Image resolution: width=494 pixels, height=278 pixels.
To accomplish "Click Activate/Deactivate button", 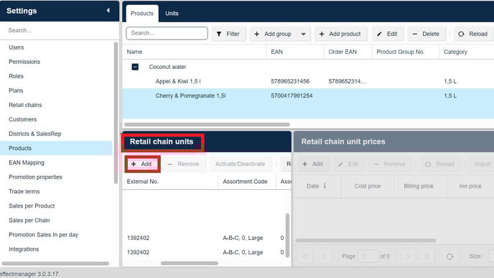I will pos(240,164).
